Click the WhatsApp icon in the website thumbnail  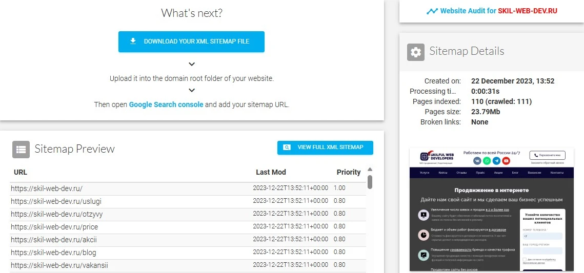click(x=487, y=161)
